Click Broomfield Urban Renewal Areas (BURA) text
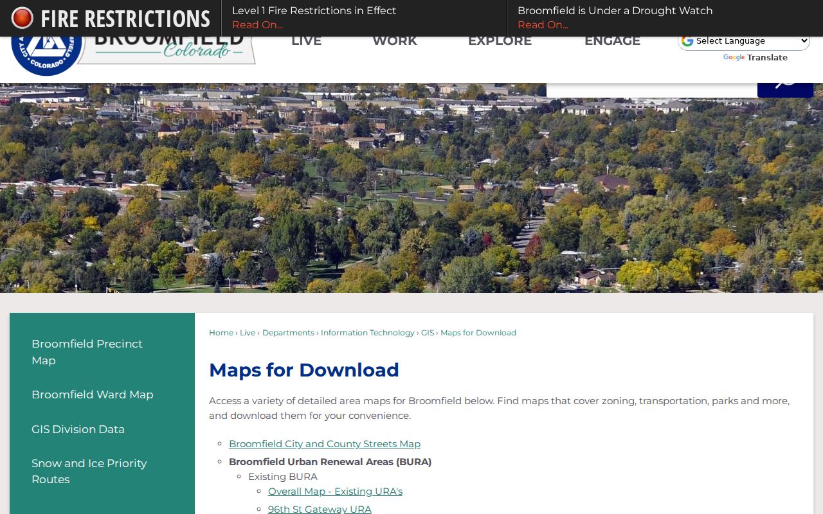 [330, 462]
